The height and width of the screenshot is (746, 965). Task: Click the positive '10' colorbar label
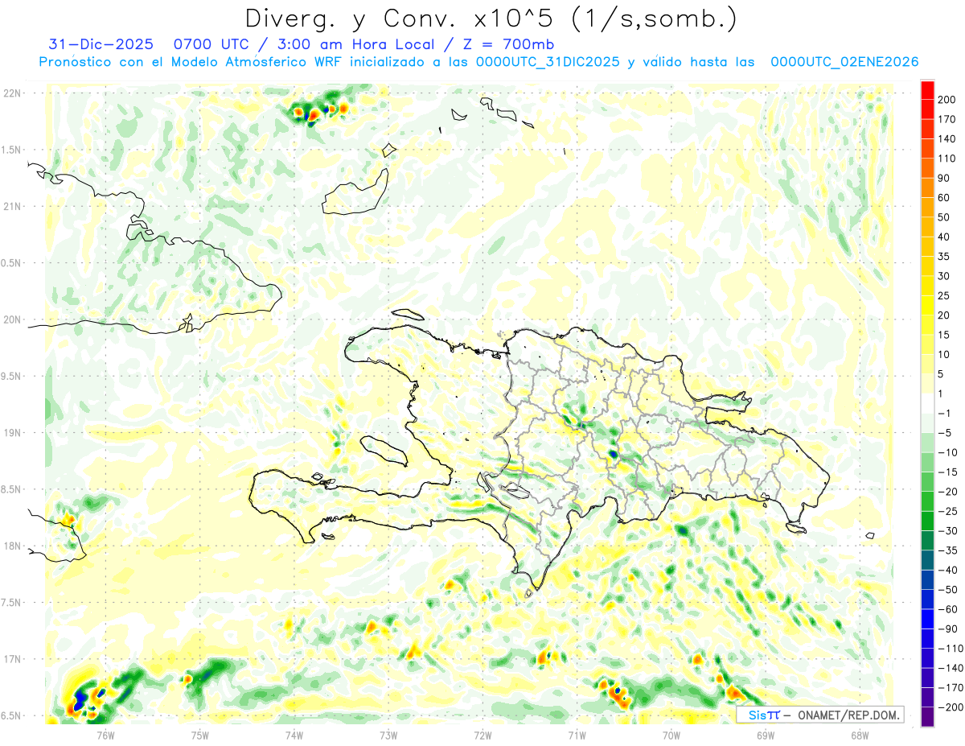click(945, 354)
